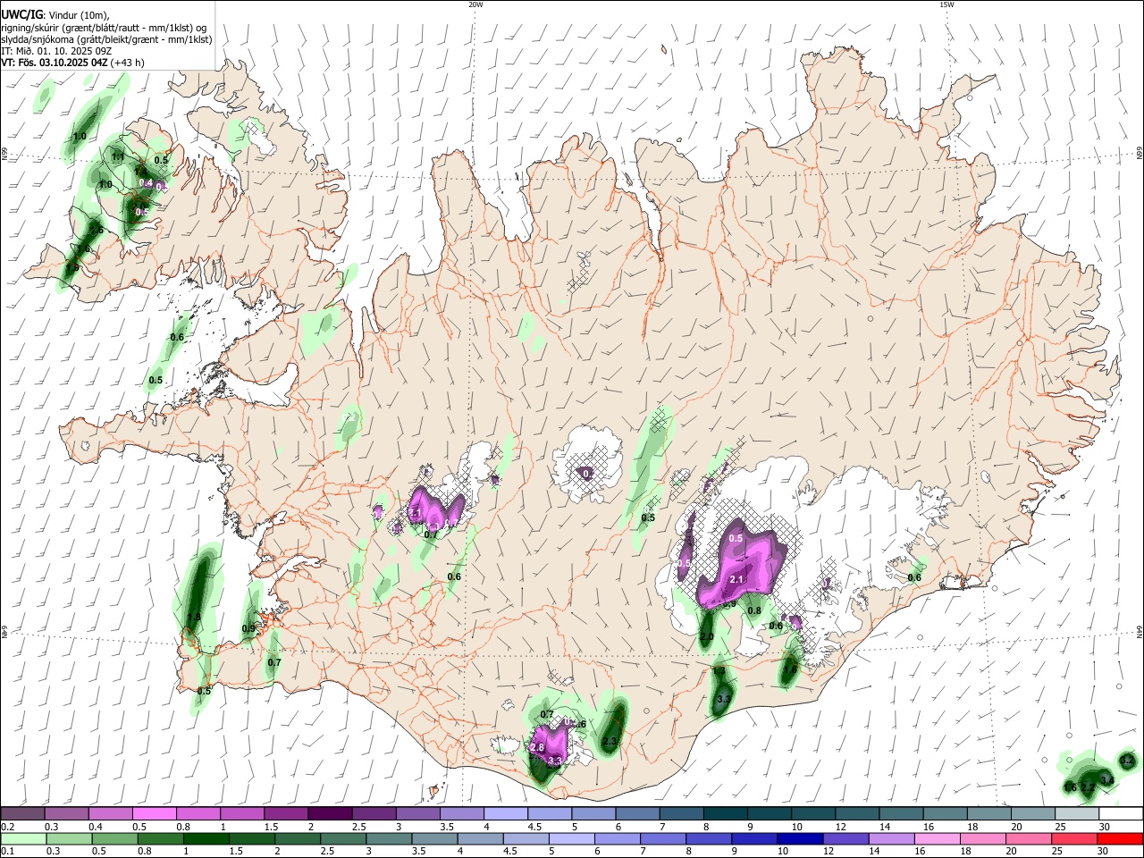Click the 1.8 rain value off the west coast
This screenshot has height=858, width=1144.
(x=194, y=618)
